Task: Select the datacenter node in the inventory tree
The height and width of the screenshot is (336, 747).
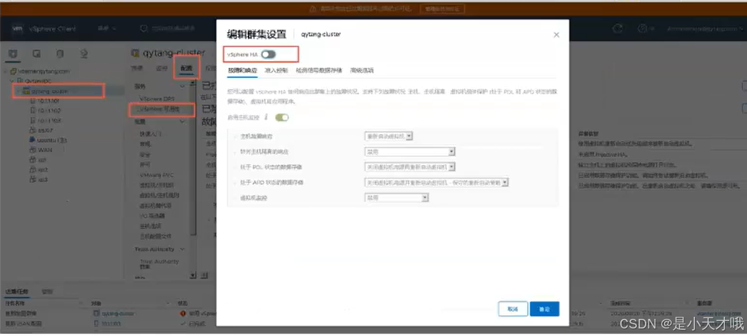Action: (36, 81)
